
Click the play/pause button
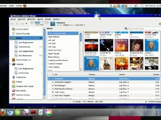[x=17, y=24]
